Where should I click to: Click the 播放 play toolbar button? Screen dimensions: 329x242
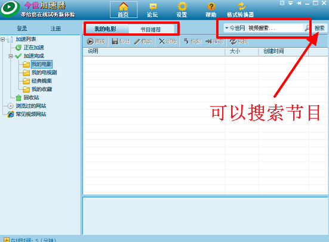pyautogui.click(x=96, y=41)
